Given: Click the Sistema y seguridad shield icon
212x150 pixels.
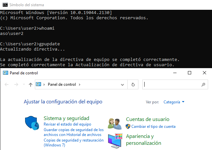Looking at the screenshot, I should point(32,123).
